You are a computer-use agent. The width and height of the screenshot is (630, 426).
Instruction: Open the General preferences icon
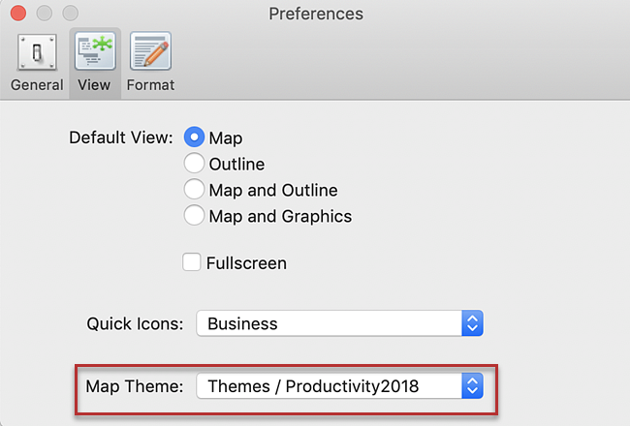click(x=37, y=51)
